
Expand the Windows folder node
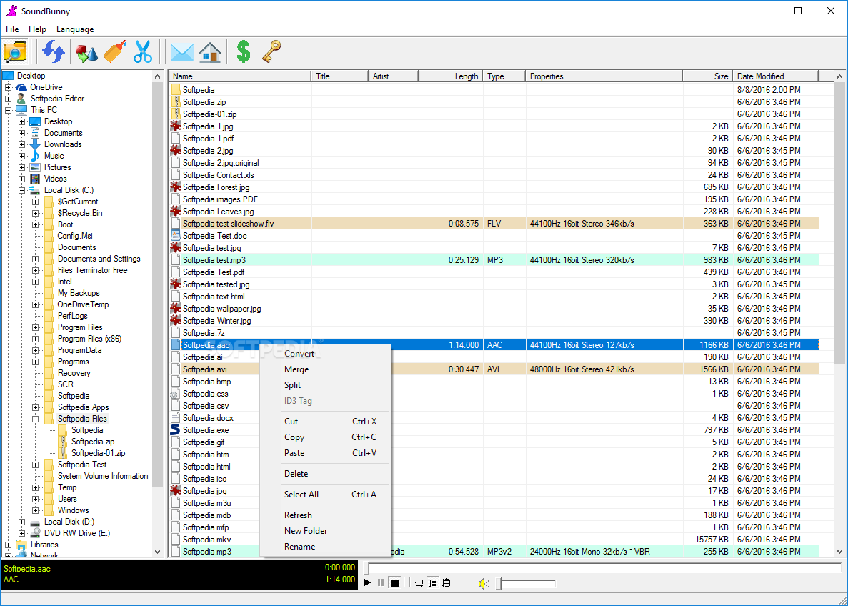[35, 510]
